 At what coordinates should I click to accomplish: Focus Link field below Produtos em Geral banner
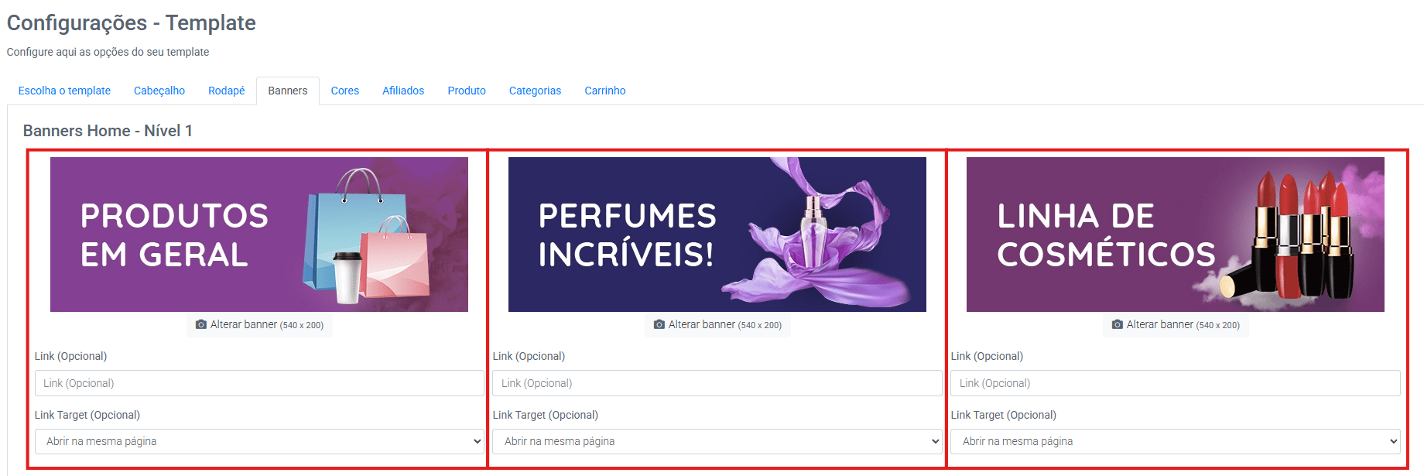(259, 383)
